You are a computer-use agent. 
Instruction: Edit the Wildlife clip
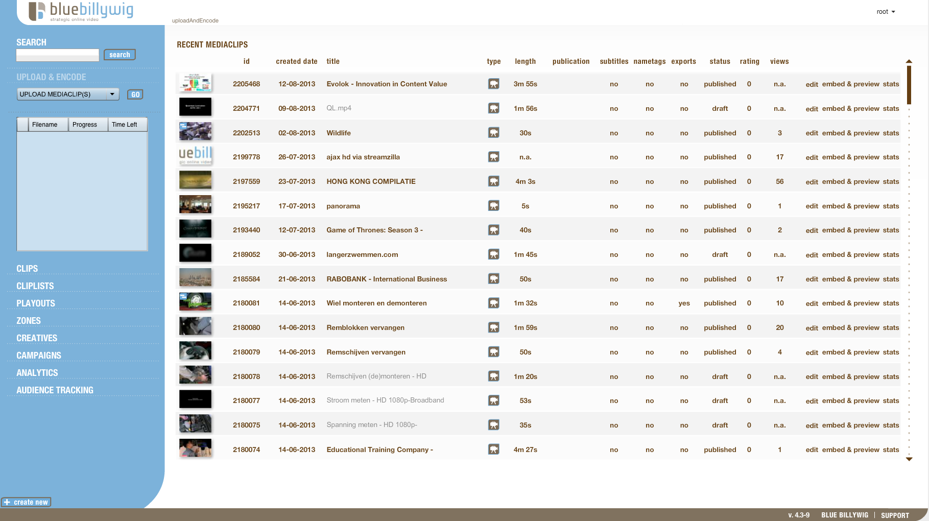pos(812,133)
